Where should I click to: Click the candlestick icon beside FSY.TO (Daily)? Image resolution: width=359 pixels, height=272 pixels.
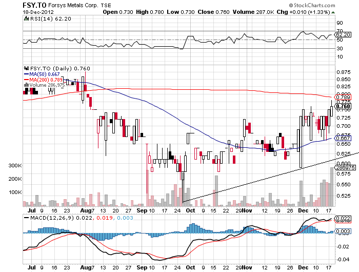coord(26,68)
